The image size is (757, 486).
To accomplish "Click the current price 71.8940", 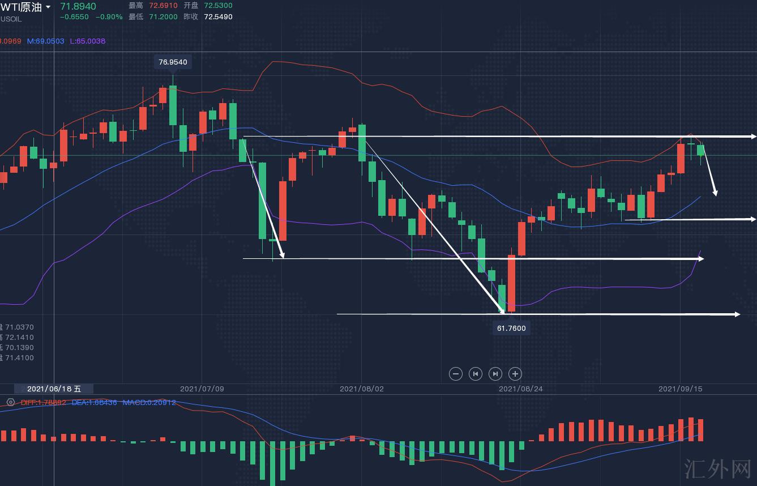I will click(78, 6).
